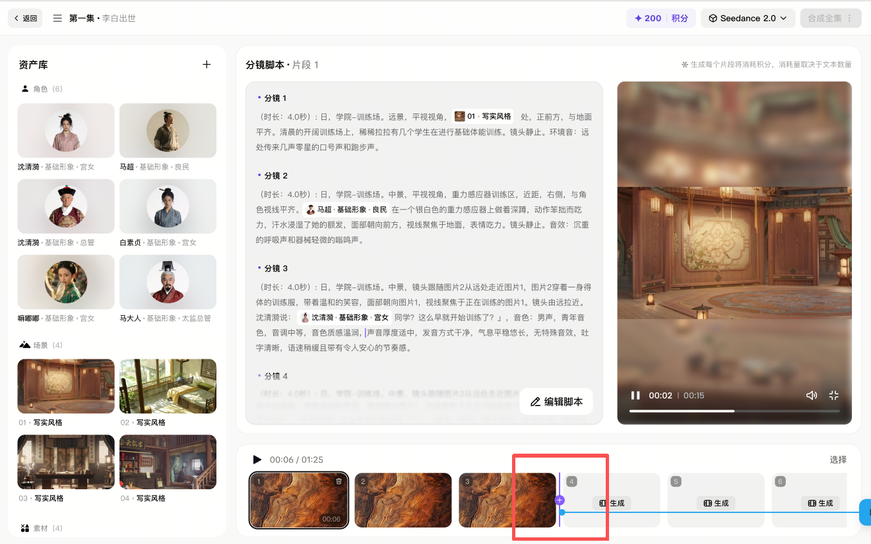Image resolution: width=871 pixels, height=544 pixels.
Task: Generate clip 4 with 生成 button
Action: click(612, 503)
